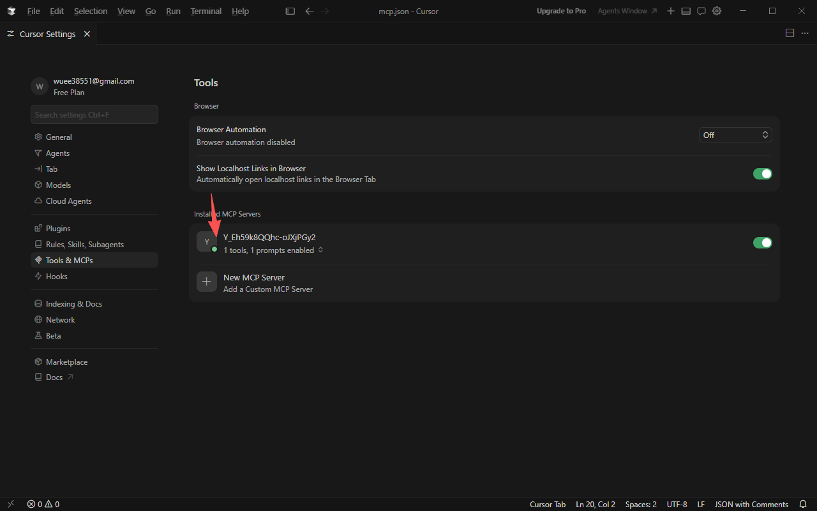The height and width of the screenshot is (511, 817).
Task: Click Upgrade to Pro
Action: point(561,11)
